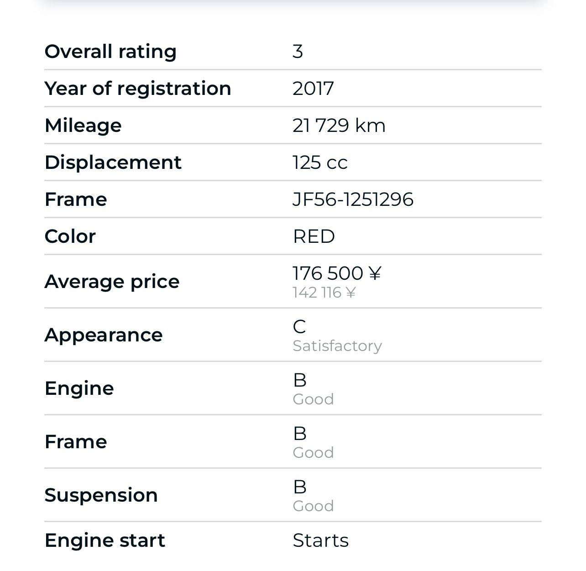This screenshot has height=571, width=586.
Task: Click the Mileage label
Action: [83, 126]
